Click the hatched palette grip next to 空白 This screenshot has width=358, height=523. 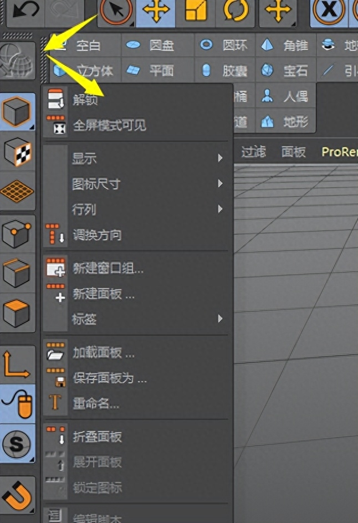pyautogui.click(x=44, y=59)
